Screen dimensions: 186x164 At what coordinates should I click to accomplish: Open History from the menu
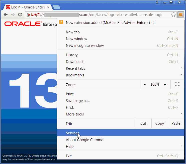pyautogui.click(x=120, y=55)
